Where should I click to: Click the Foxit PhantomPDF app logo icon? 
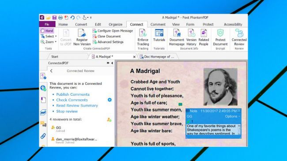[x=42, y=17]
